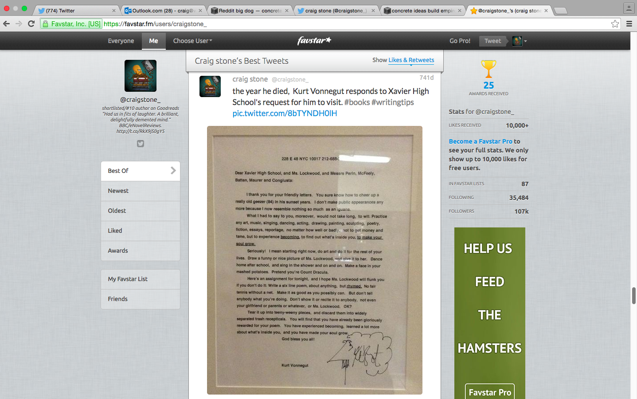Open Friends in sidebar
The width and height of the screenshot is (637, 399).
[141, 299]
